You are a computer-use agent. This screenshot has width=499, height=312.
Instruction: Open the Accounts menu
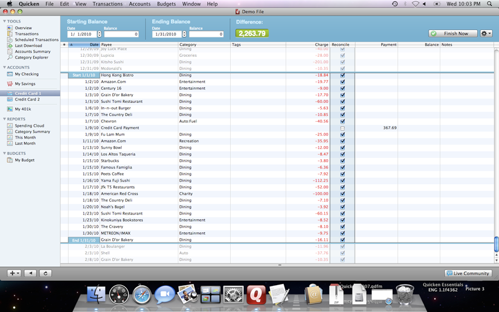click(x=139, y=4)
